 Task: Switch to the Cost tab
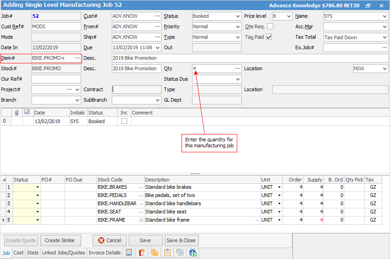pos(19,253)
